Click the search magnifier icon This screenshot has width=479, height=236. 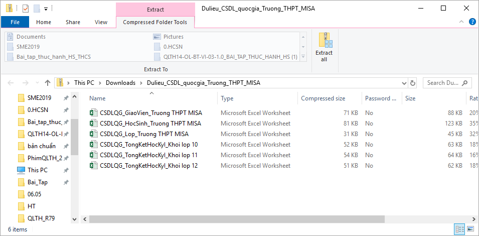[x=464, y=82]
